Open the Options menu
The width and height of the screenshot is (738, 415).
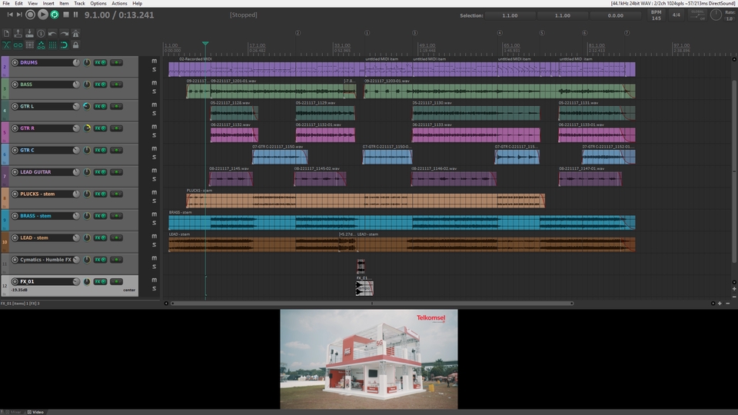pos(98,3)
